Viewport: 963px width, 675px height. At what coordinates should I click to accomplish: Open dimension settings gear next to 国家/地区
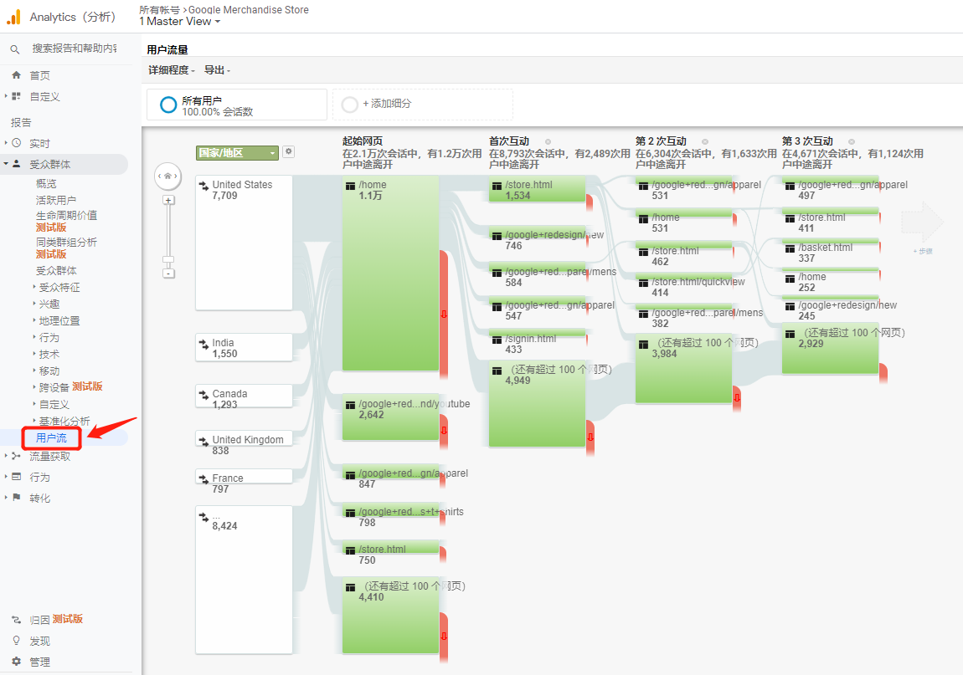pos(289,151)
